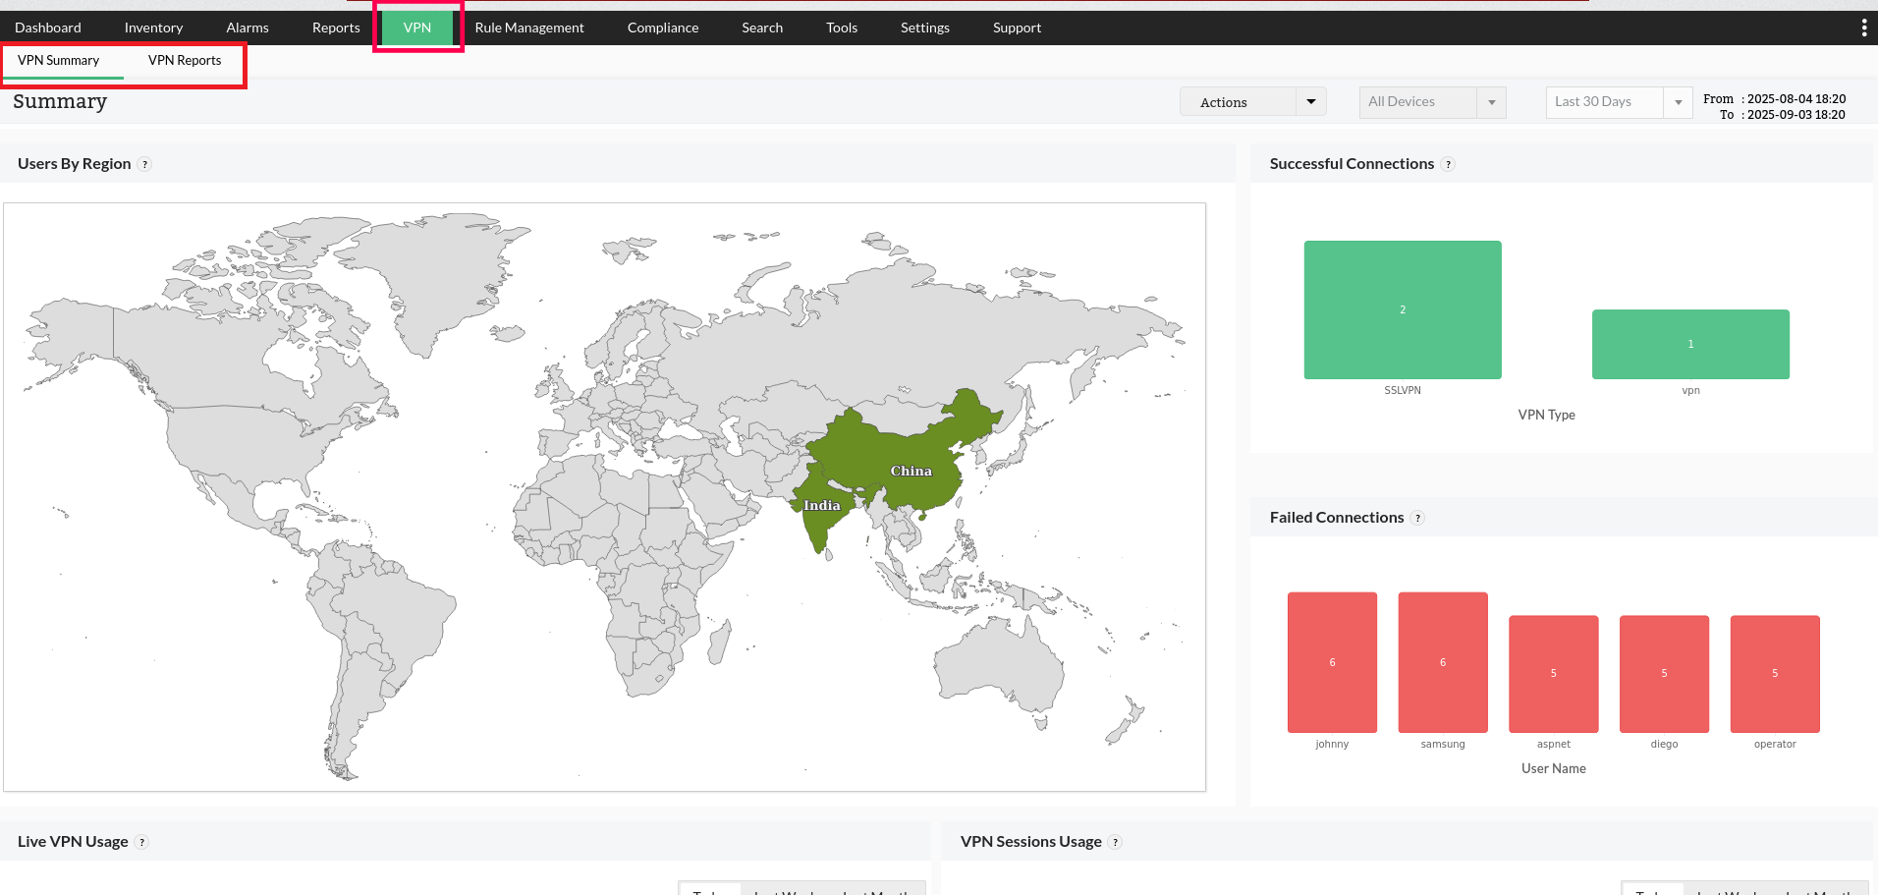Click the SSLVPN label under the bar
This screenshot has width=1878, height=895.
click(x=1403, y=390)
